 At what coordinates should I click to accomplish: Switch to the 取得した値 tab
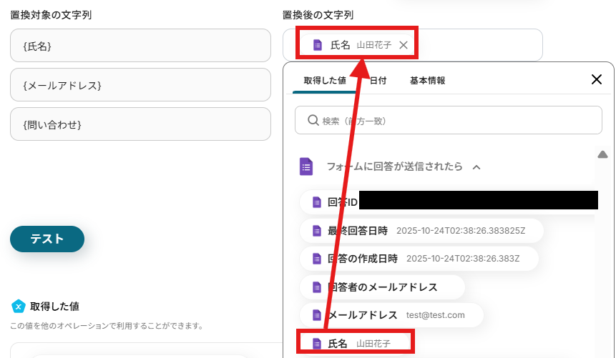[325, 81]
